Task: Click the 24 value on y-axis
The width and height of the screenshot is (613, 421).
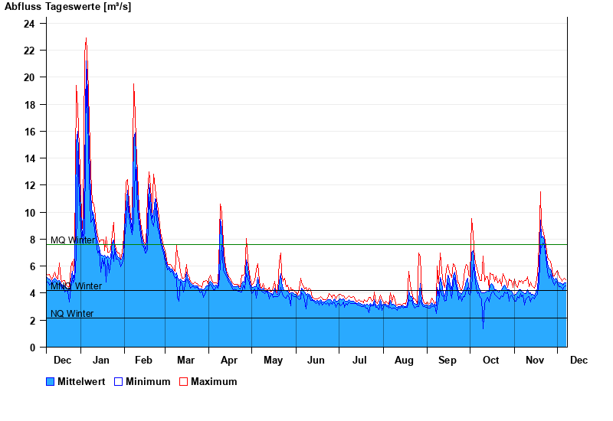Action: point(29,24)
